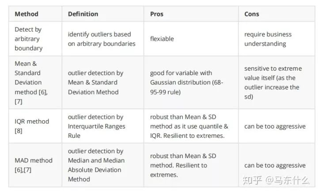318x193 pixels.
Task: Click the MAD row "can be too aggressive" cell
Action: [275, 166]
